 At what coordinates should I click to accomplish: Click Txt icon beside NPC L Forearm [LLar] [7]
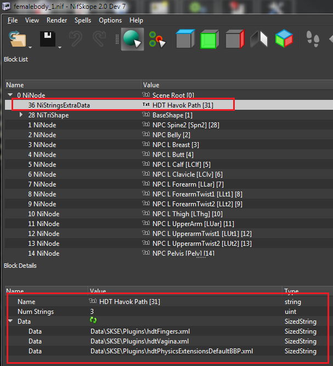click(x=146, y=183)
